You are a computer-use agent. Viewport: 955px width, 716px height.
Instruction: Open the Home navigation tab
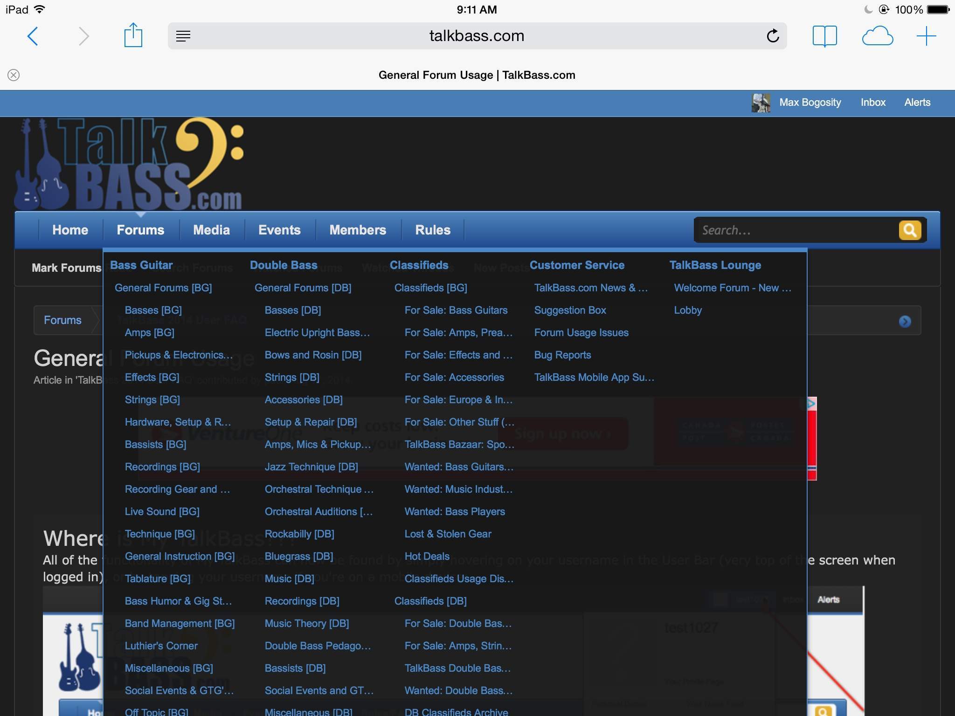tap(70, 230)
